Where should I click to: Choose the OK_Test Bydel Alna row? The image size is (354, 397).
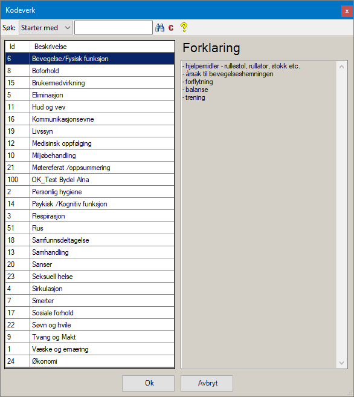pos(89,180)
